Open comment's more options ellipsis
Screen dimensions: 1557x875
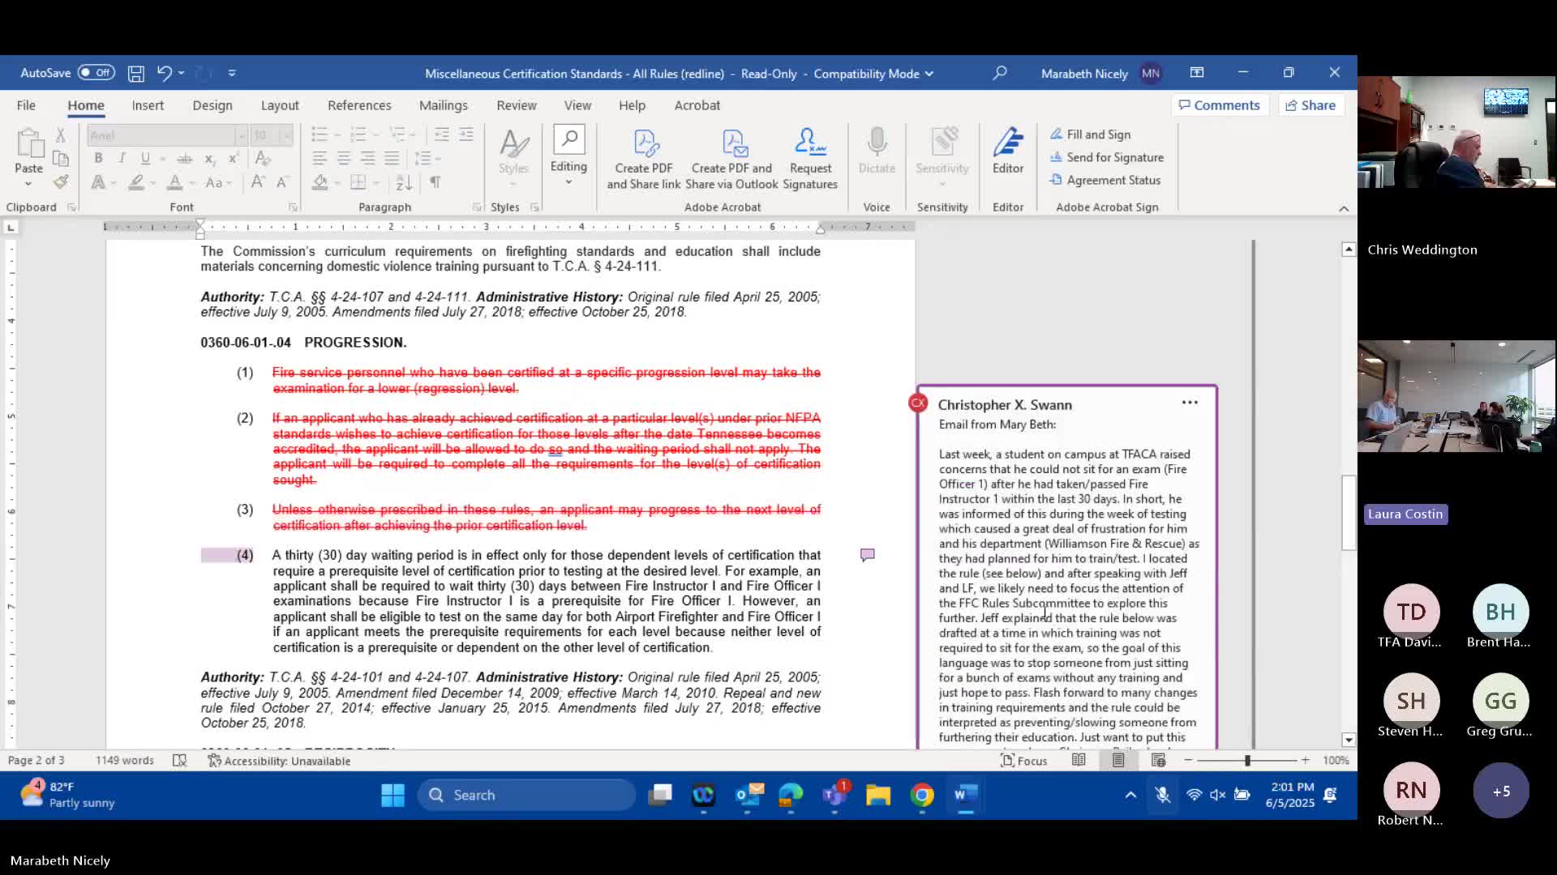tap(1190, 403)
